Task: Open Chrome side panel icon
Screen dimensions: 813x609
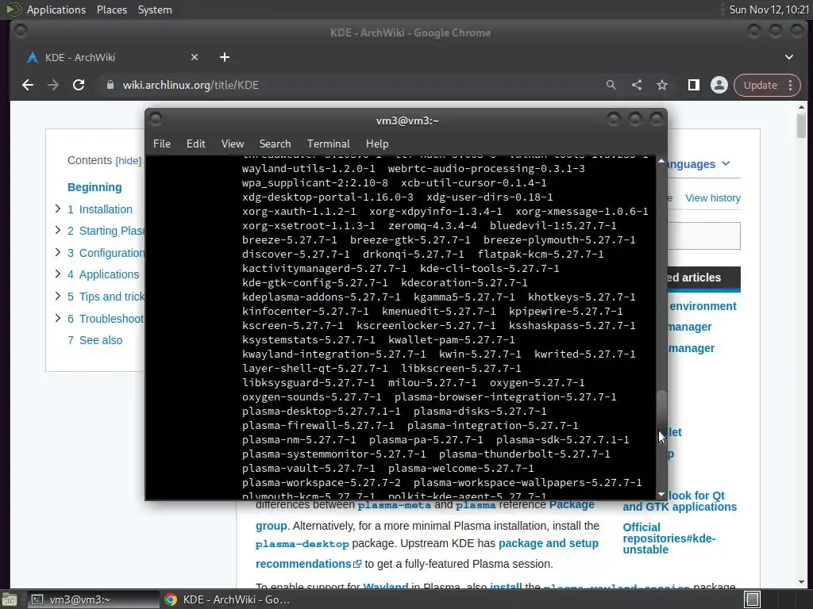Action: (x=694, y=85)
